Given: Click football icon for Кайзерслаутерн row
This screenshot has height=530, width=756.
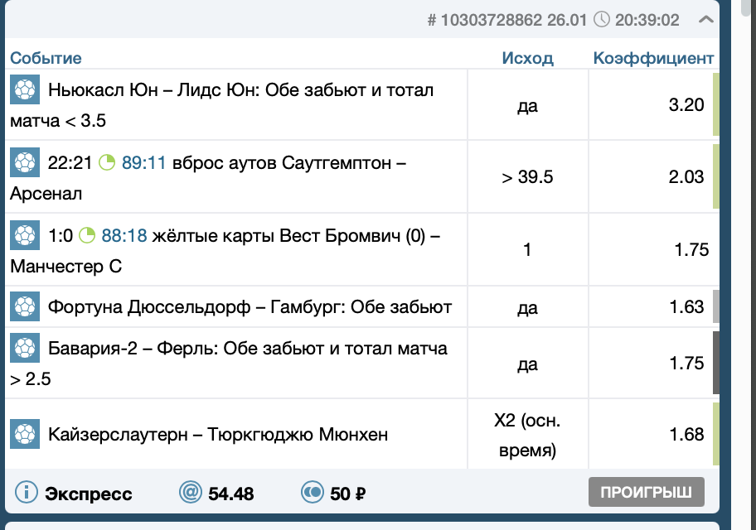Looking at the screenshot, I should (x=25, y=434).
